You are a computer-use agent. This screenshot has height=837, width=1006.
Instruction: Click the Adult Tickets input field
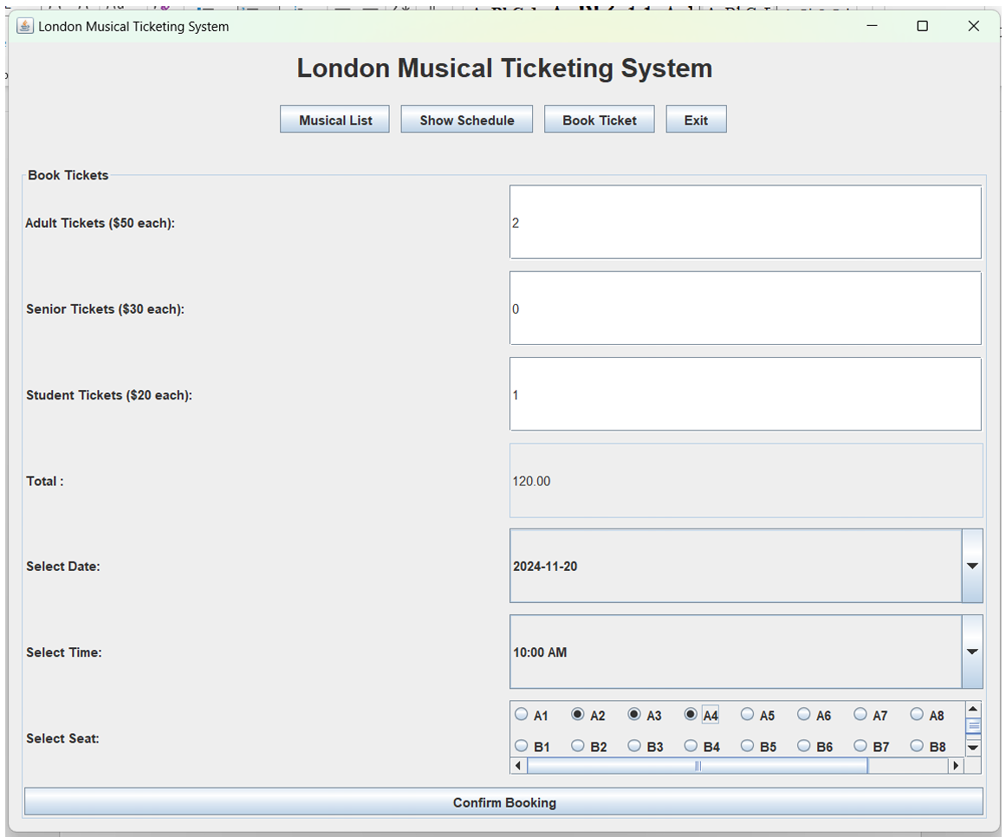(x=745, y=222)
